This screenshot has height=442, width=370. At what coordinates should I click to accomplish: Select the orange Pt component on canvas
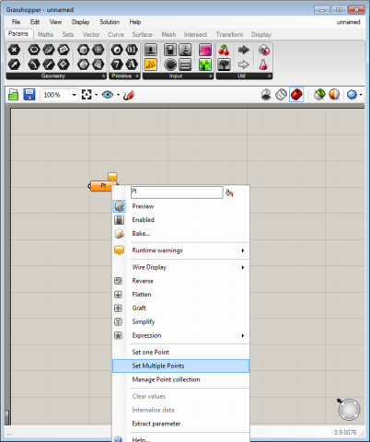tap(101, 186)
